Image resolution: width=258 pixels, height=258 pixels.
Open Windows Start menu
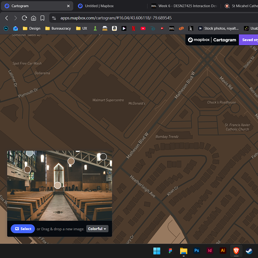[x=157, y=251]
